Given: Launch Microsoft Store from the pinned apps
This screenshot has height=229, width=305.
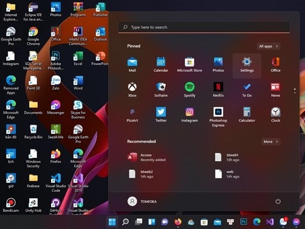Looking at the screenshot, I should [189, 65].
